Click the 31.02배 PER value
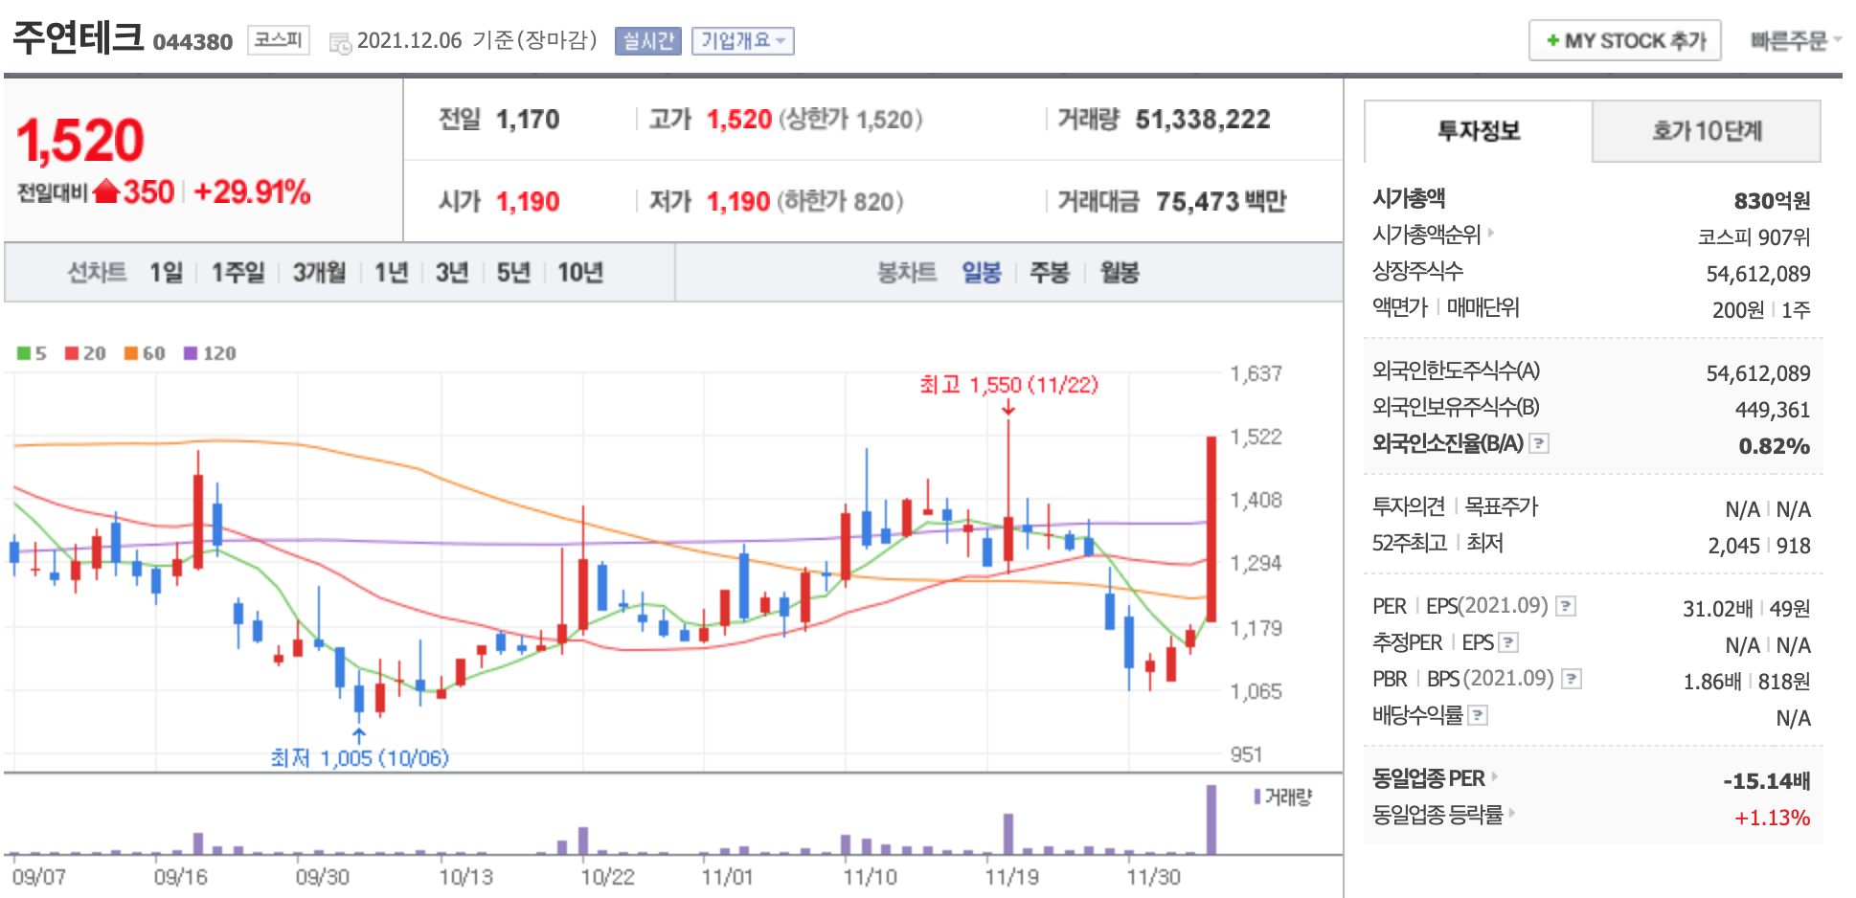The width and height of the screenshot is (1856, 898). coord(1717,609)
